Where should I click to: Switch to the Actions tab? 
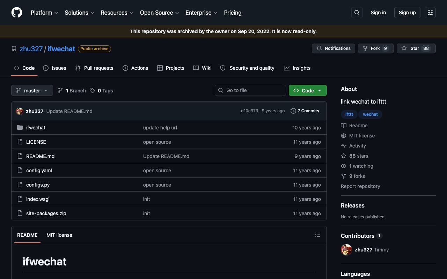(135, 68)
